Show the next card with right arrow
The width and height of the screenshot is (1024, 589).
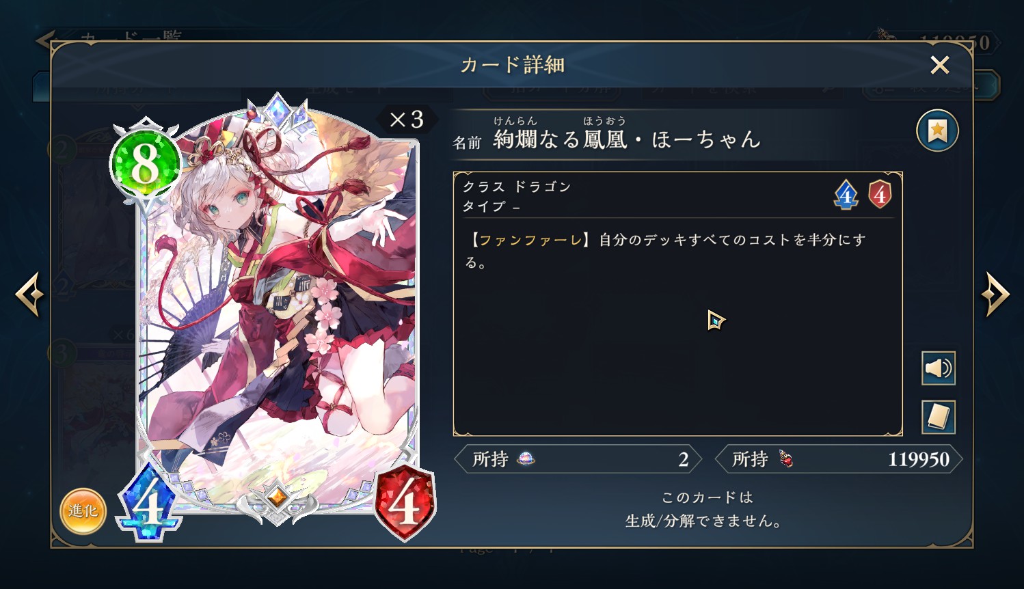coord(995,294)
